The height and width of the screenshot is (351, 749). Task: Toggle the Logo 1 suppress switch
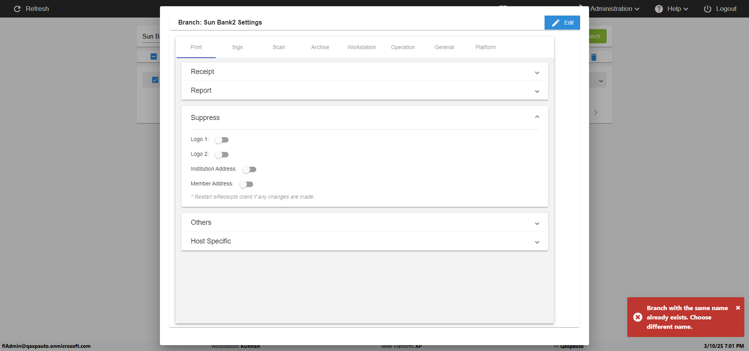[222, 140]
